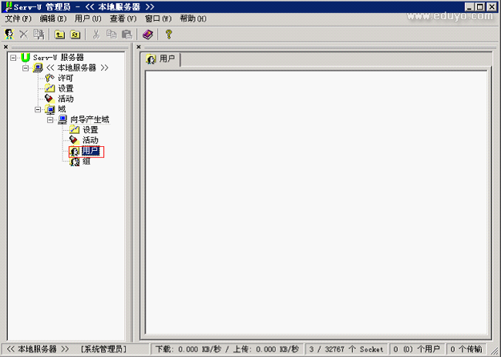Click the up one level folder icon

(x=59, y=34)
